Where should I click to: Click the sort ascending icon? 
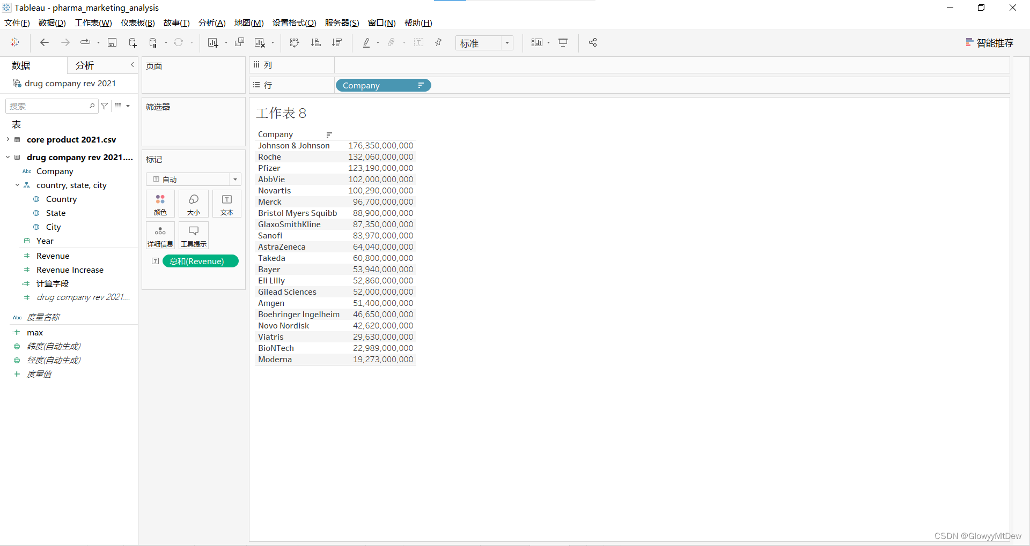(x=316, y=42)
